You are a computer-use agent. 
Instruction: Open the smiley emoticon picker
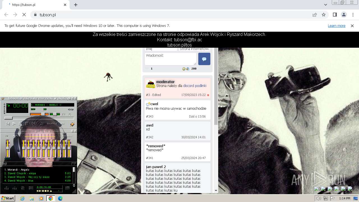[184, 69]
